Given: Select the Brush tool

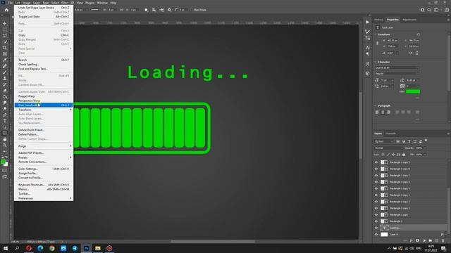Looking at the screenshot, I should [5, 72].
